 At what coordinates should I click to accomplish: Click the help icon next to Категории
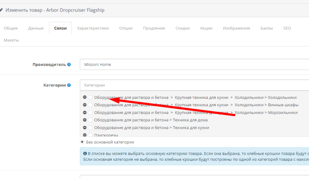click(69, 85)
